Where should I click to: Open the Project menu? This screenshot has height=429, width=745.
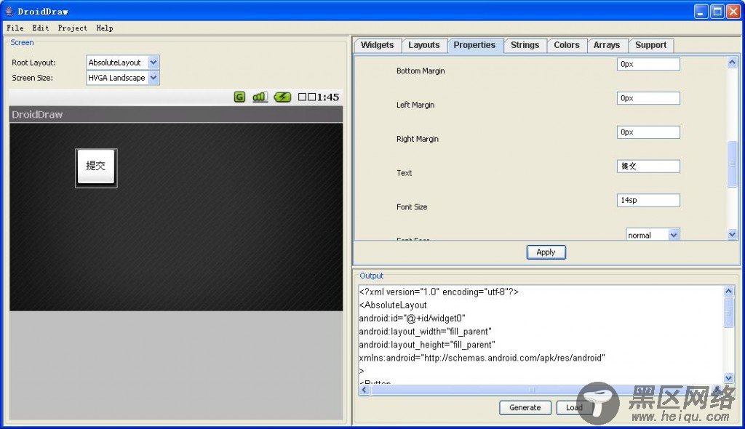[x=72, y=28]
